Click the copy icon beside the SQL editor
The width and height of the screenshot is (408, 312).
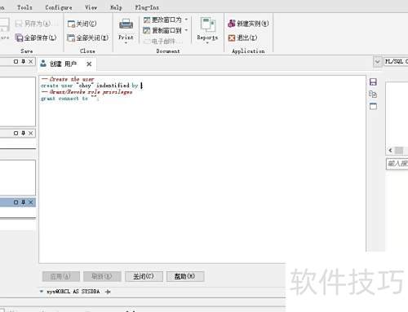coord(373,94)
